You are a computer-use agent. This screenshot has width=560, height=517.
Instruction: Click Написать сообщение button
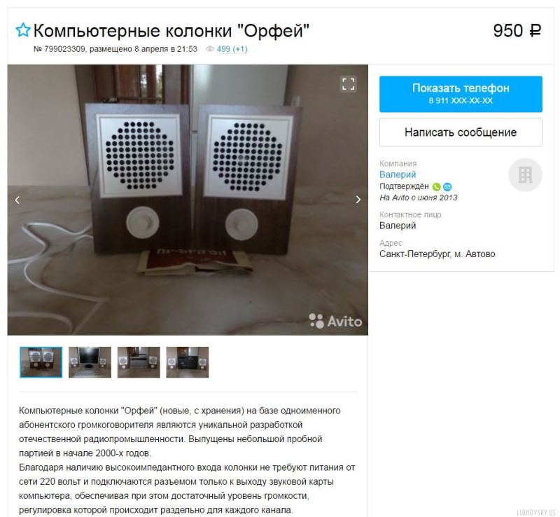pyautogui.click(x=461, y=132)
